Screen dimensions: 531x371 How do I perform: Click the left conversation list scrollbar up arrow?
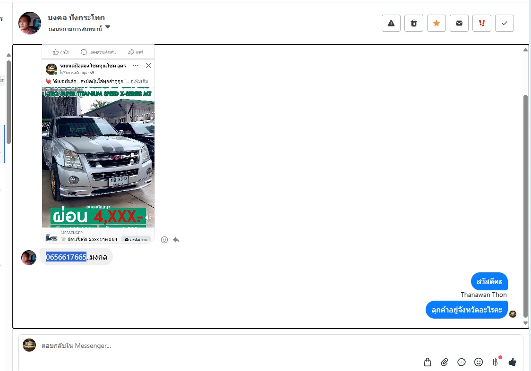pyautogui.click(x=9, y=55)
